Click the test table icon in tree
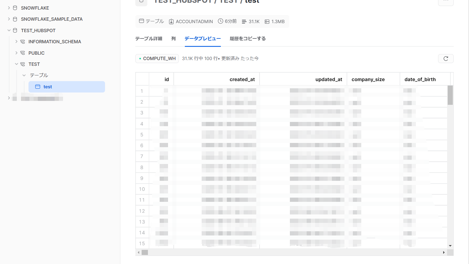The image size is (469, 264). [x=38, y=87]
